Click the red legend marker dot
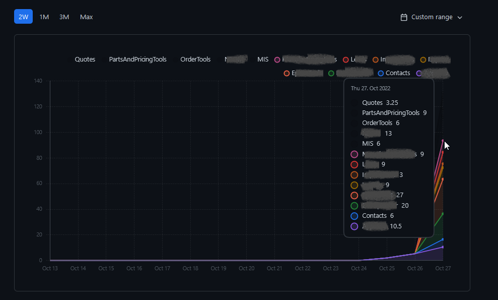 coord(345,59)
